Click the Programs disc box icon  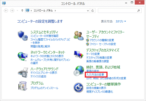coord(23,86)
